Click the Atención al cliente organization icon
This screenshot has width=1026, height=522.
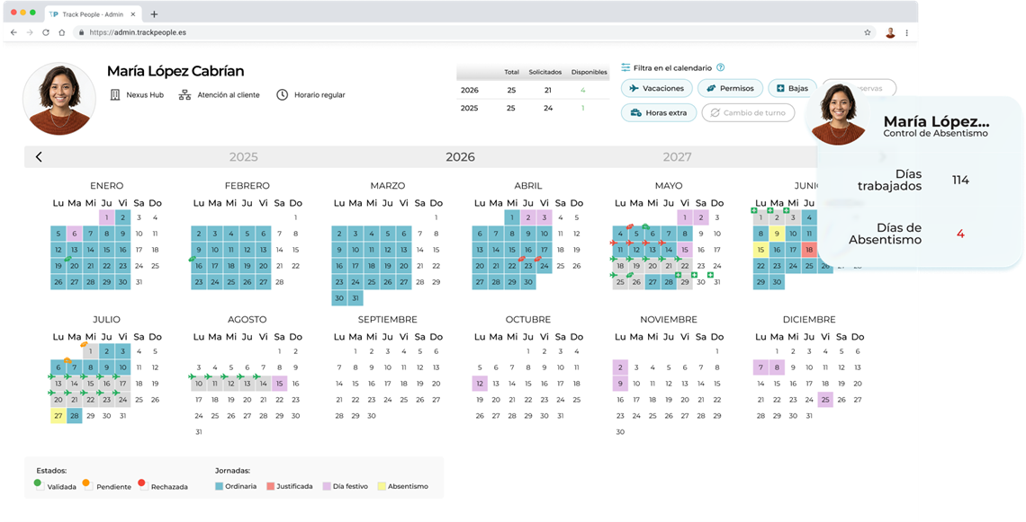point(184,94)
